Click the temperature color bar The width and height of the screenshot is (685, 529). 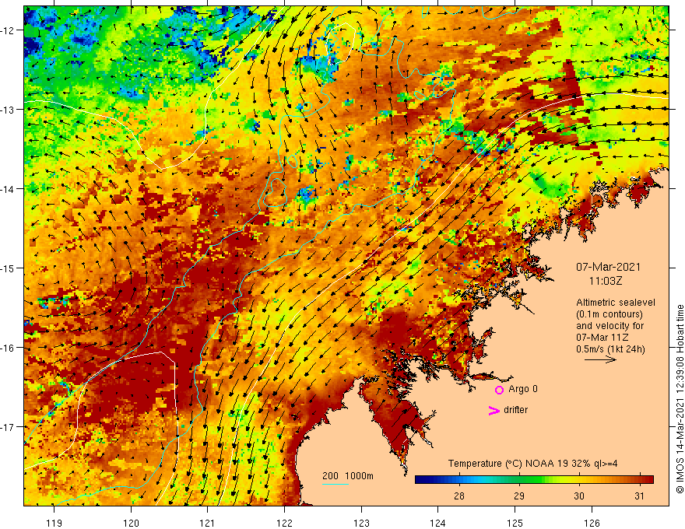pos(534,479)
